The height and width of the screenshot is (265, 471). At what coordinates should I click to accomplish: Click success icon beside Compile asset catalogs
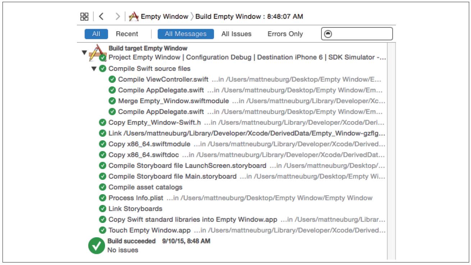tap(102, 187)
